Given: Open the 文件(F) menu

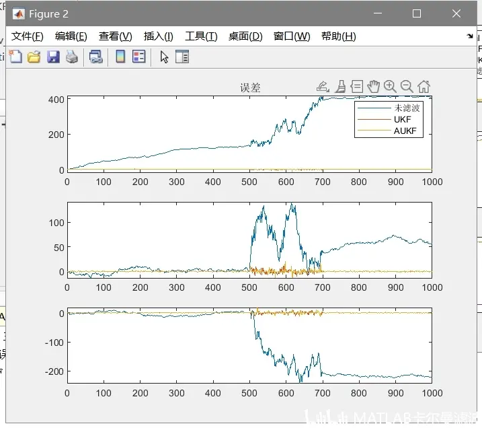Looking at the screenshot, I should tap(28, 36).
